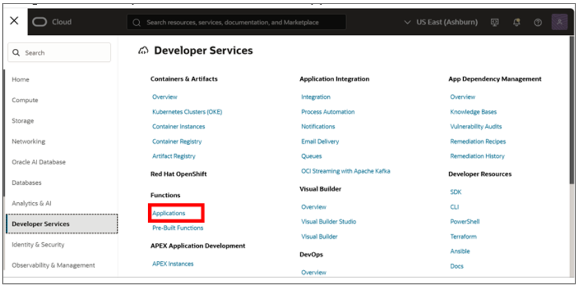Viewport: 577px width, 285px height.
Task: Open Overview under DevOps
Action: coord(313,273)
